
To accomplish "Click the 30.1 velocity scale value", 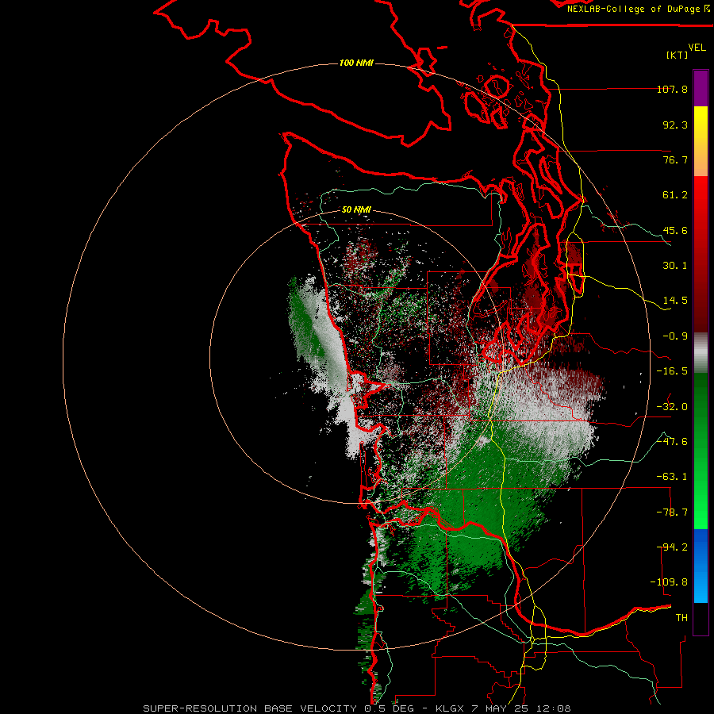I will [x=675, y=266].
